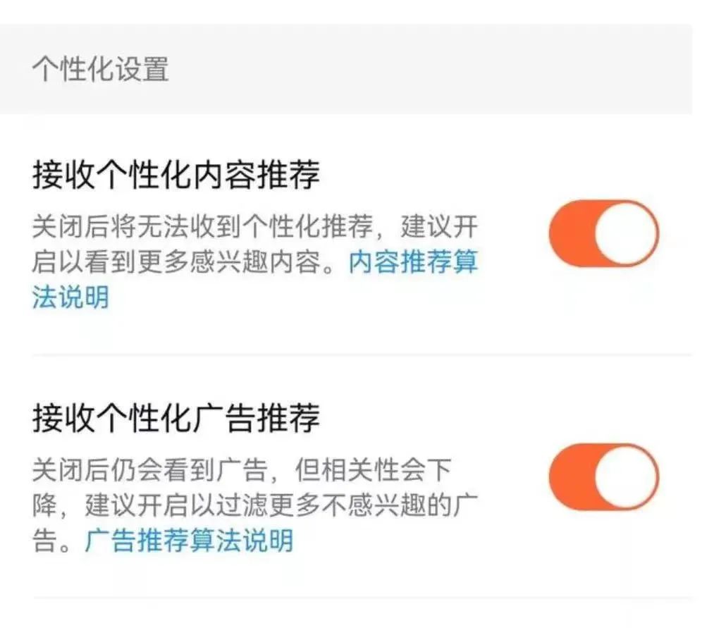Tap the 个性化设置 section header
Screen dimensions: 714x628
(x=100, y=70)
